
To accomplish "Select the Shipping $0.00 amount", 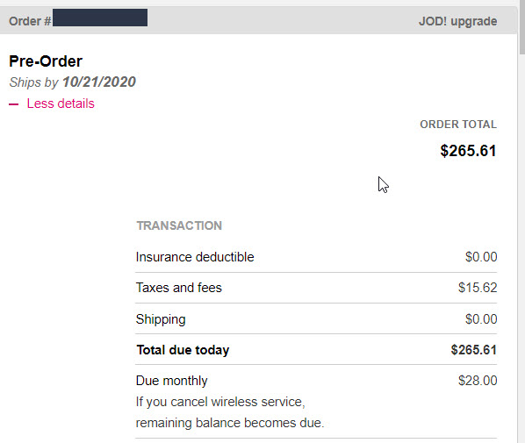I will pos(481,319).
